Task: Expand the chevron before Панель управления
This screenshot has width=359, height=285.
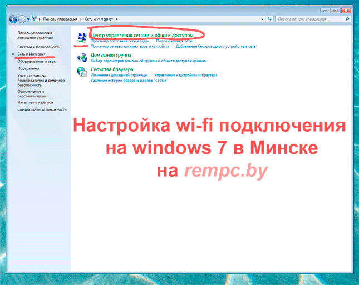Action: (x=40, y=19)
